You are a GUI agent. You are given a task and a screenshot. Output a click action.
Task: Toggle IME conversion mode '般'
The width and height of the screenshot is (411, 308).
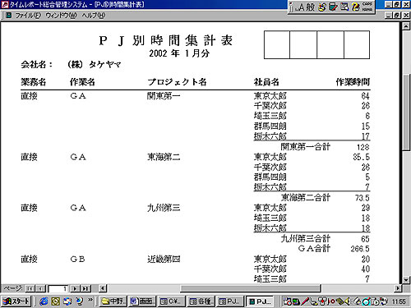point(310,7)
